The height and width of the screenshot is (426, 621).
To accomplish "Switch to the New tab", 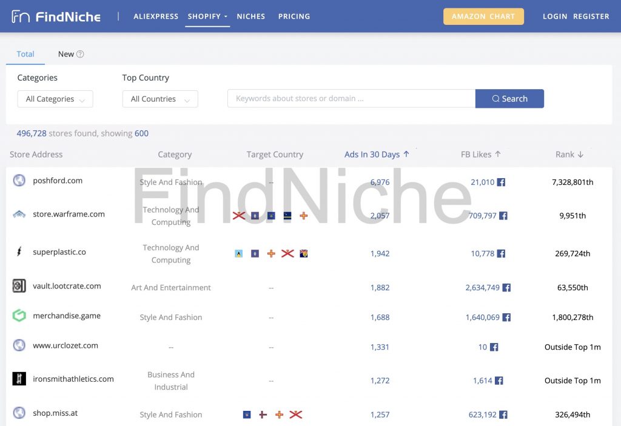I will (65, 55).
